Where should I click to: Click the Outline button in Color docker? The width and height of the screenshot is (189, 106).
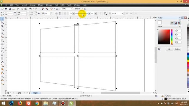(x=177, y=49)
